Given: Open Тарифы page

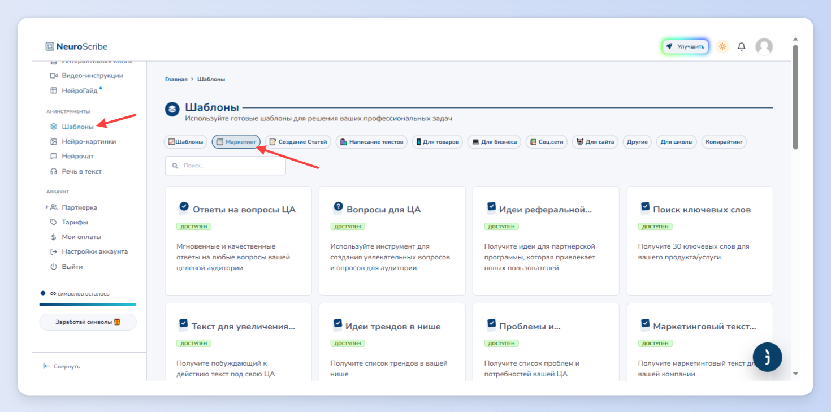Looking at the screenshot, I should (x=75, y=222).
